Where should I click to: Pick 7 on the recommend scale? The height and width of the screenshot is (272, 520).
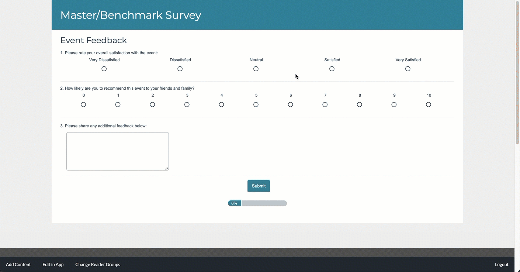click(325, 105)
